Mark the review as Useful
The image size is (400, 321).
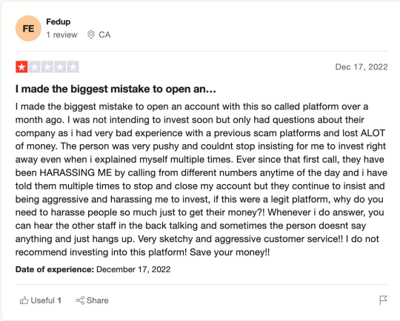click(41, 300)
